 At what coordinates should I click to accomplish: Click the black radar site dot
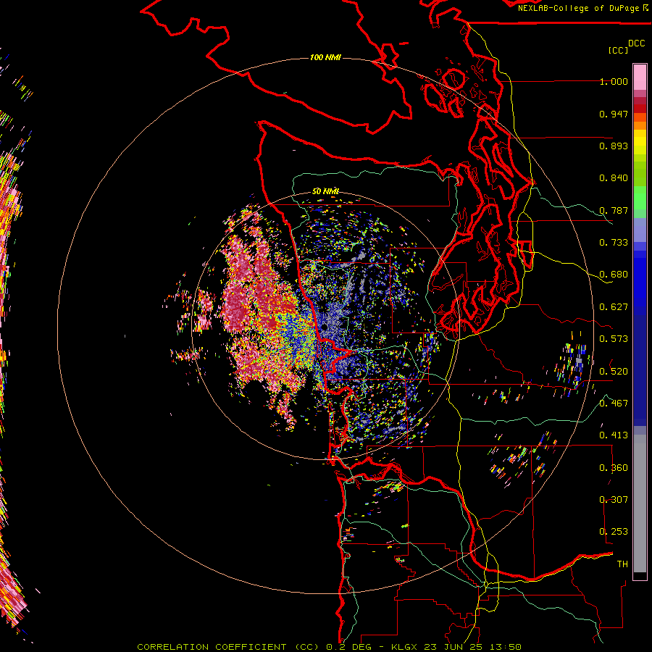click(x=325, y=327)
